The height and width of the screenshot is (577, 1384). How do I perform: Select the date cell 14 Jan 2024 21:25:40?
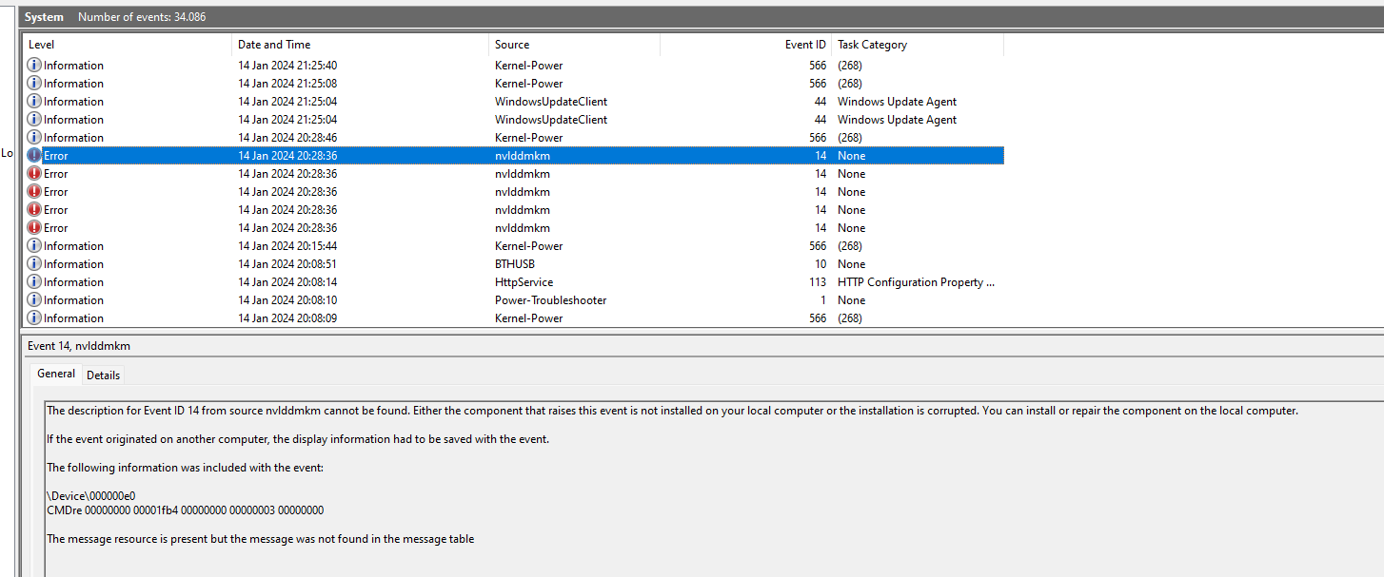pos(287,66)
